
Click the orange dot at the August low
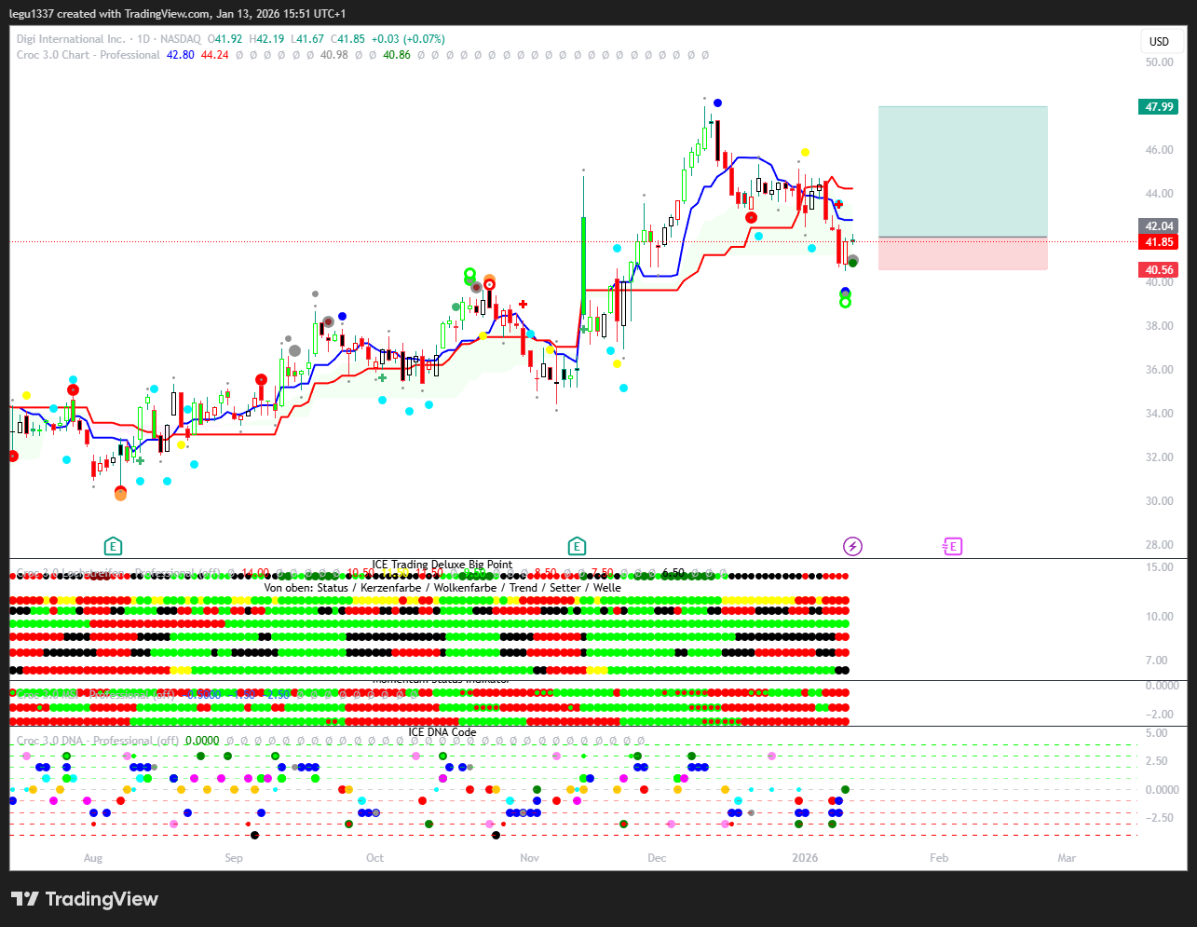[x=120, y=495]
